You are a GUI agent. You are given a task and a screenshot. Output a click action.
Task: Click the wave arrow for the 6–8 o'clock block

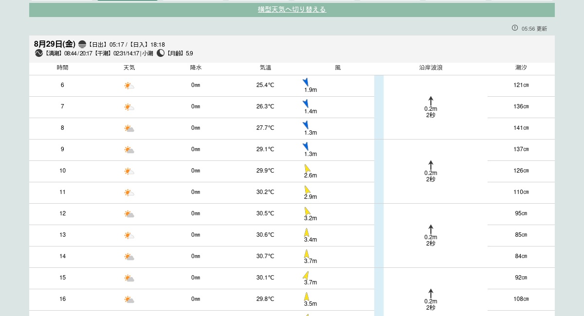pos(431,101)
